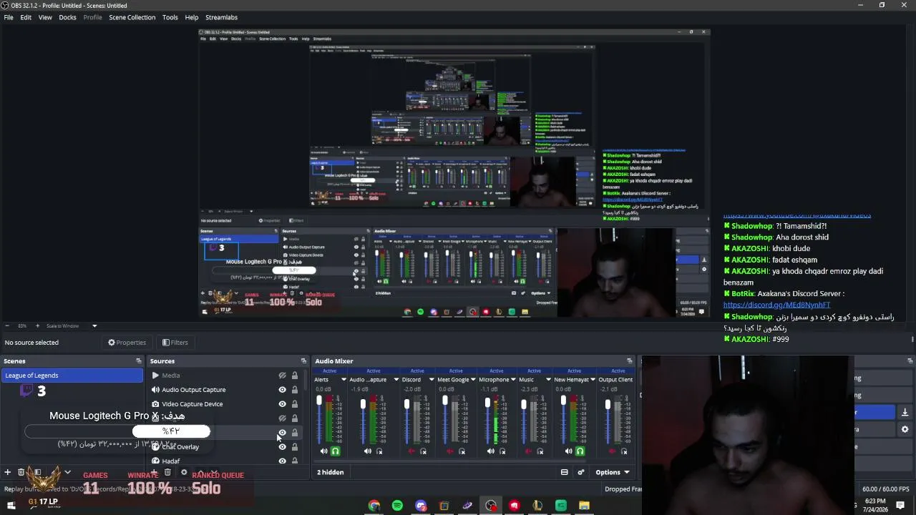Open the Tools menu
The height and width of the screenshot is (515, 916).
(170, 17)
